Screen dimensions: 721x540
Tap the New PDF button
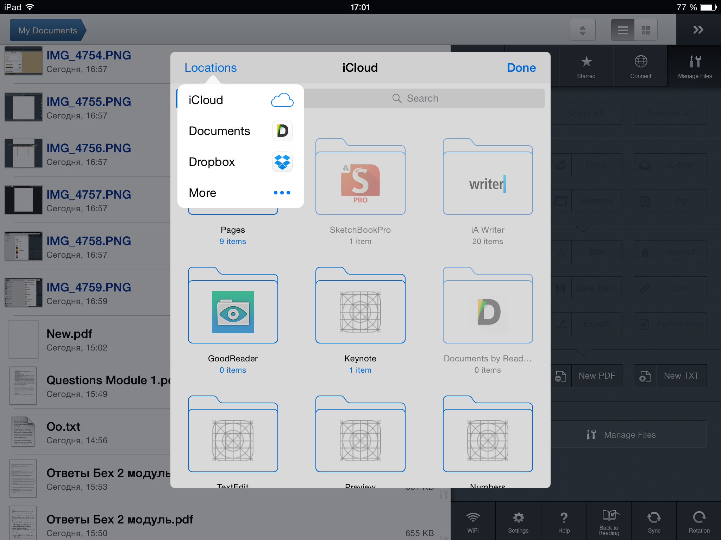[596, 376]
